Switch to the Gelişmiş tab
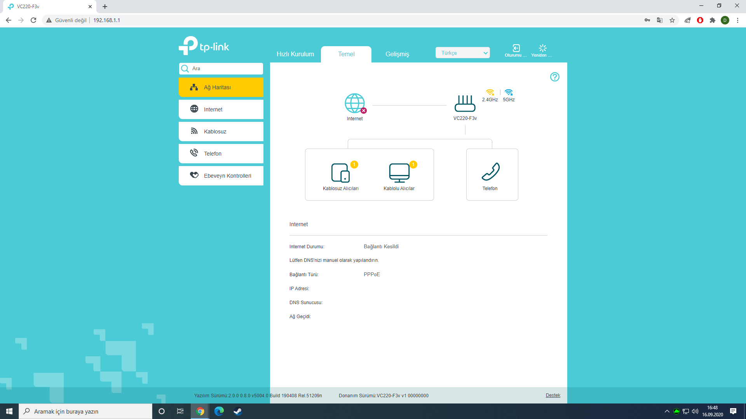Viewport: 746px width, 419px height. [397, 54]
